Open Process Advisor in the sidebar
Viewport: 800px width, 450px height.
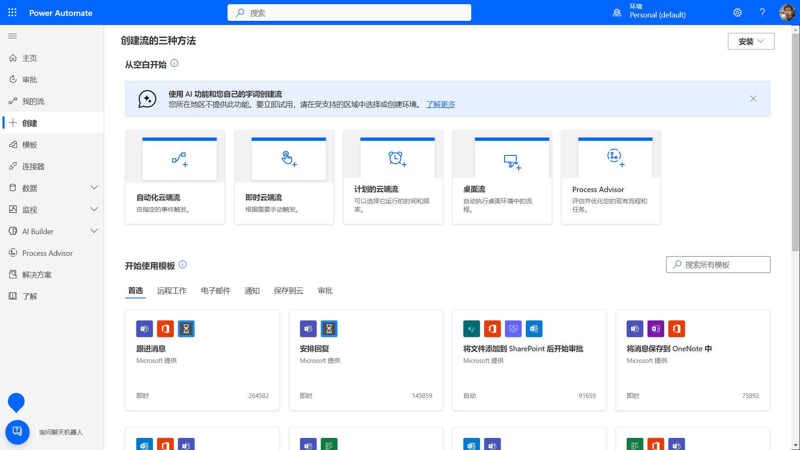(52, 253)
